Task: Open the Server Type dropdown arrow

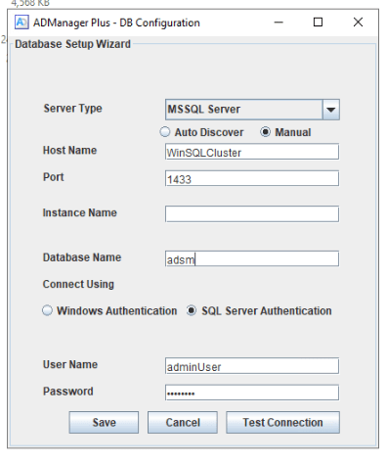Action: pos(331,110)
